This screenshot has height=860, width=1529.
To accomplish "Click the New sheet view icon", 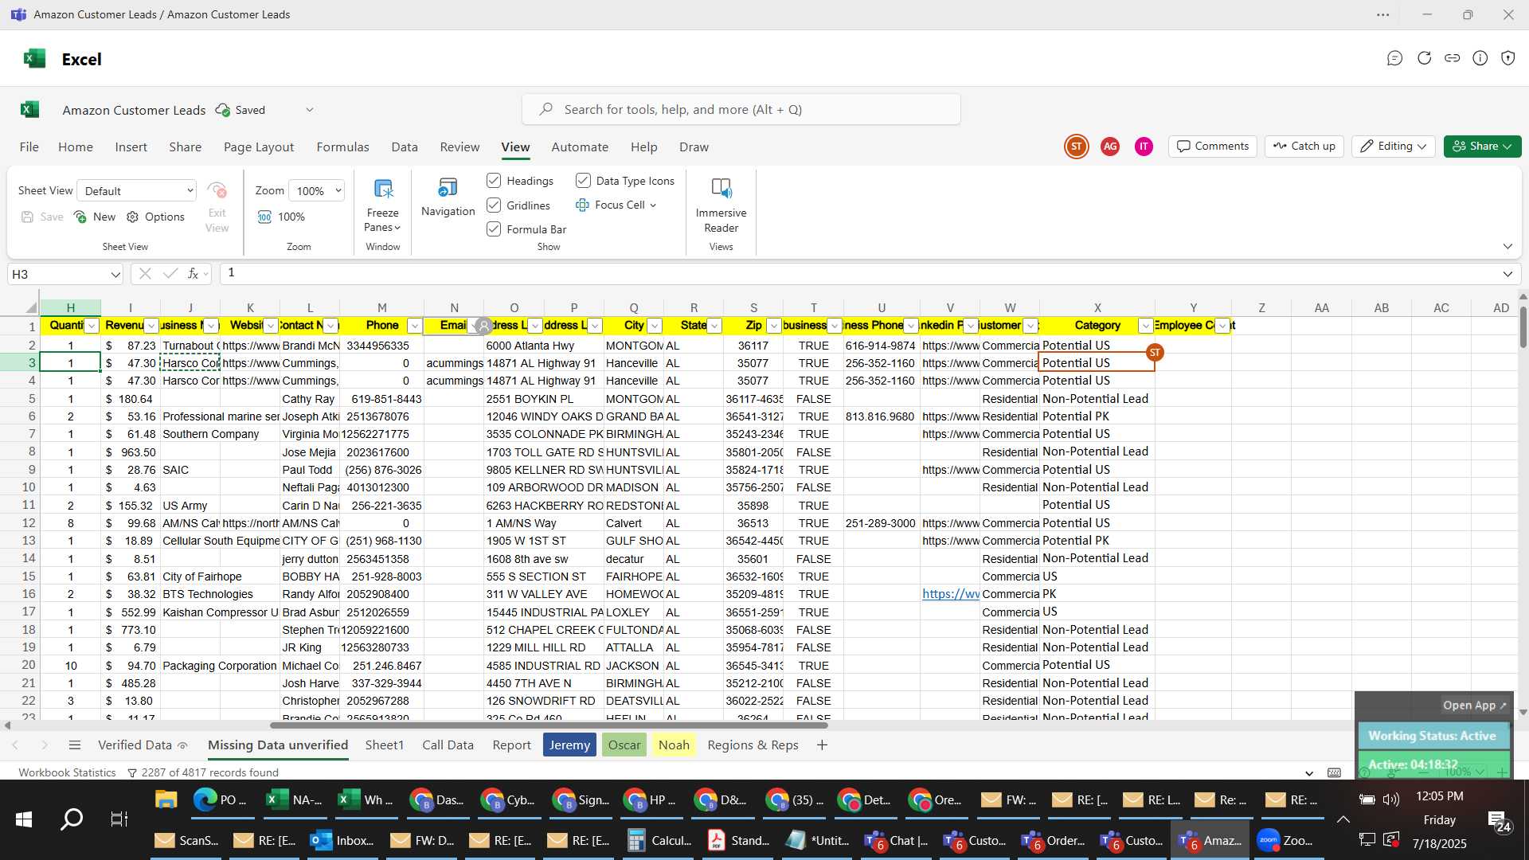I will (x=80, y=217).
